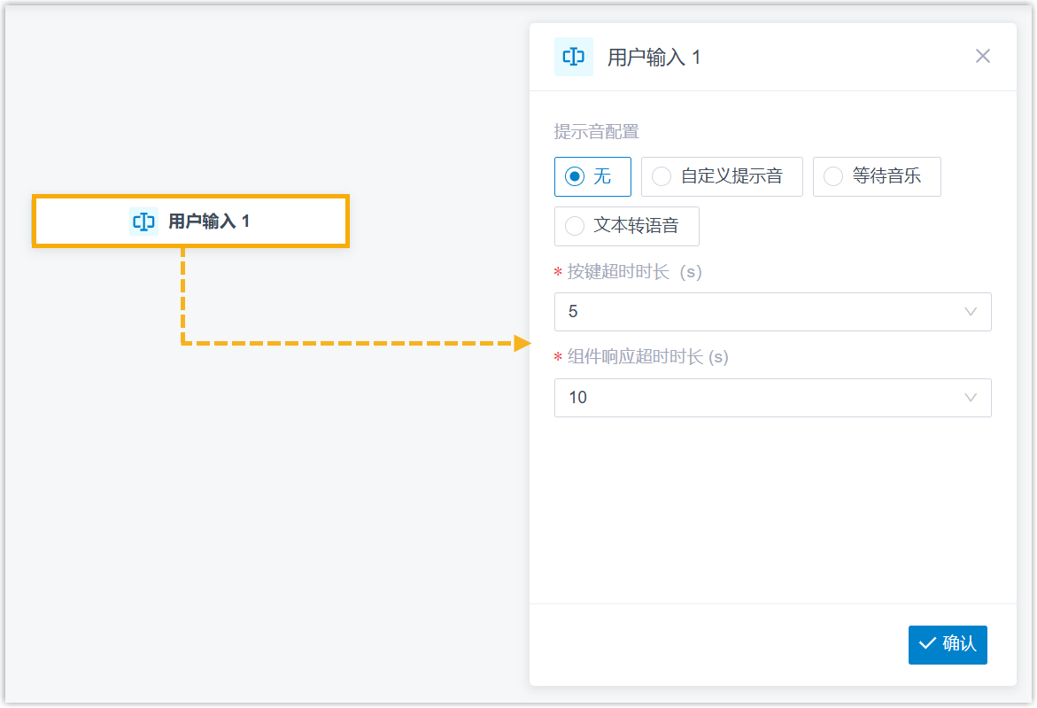Click the key timeout field showing 5
The width and height of the screenshot is (1037, 708).
click(753, 312)
